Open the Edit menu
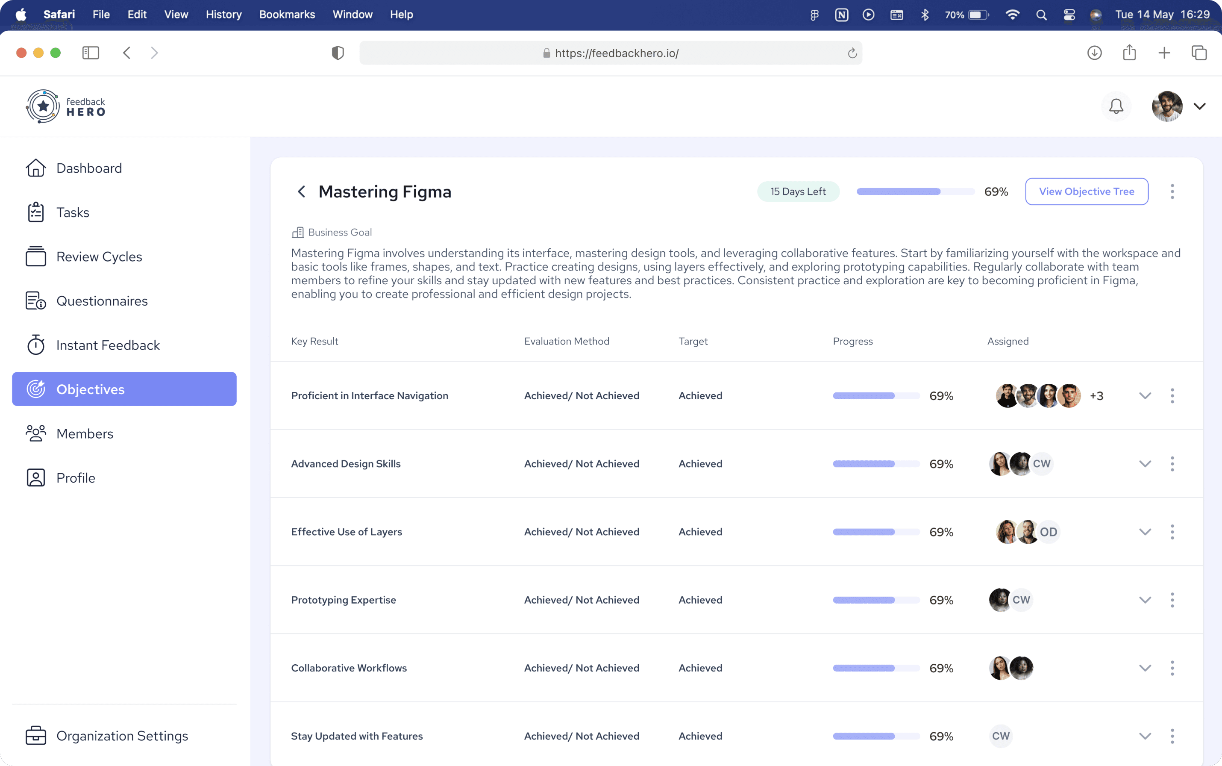Viewport: 1222px width, 766px height. coord(137,15)
